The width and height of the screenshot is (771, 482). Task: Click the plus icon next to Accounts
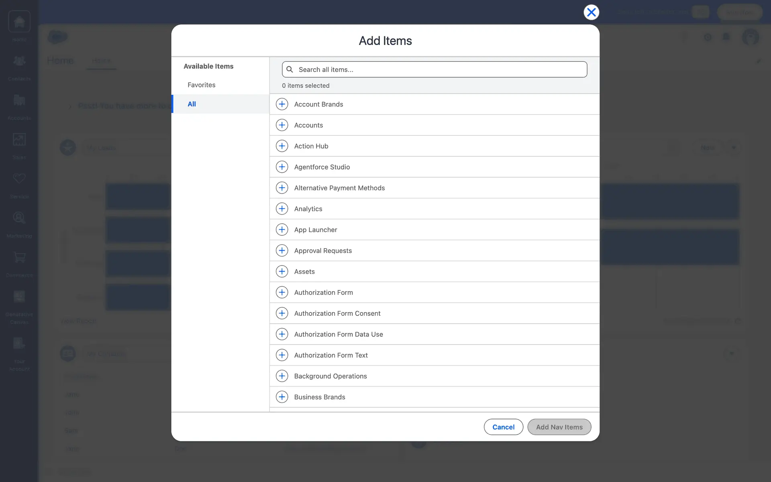pos(282,125)
